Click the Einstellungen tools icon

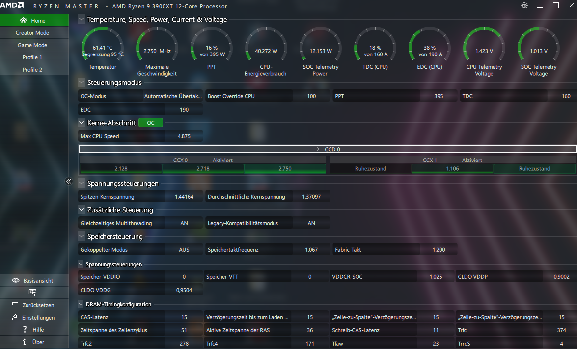[14, 317]
